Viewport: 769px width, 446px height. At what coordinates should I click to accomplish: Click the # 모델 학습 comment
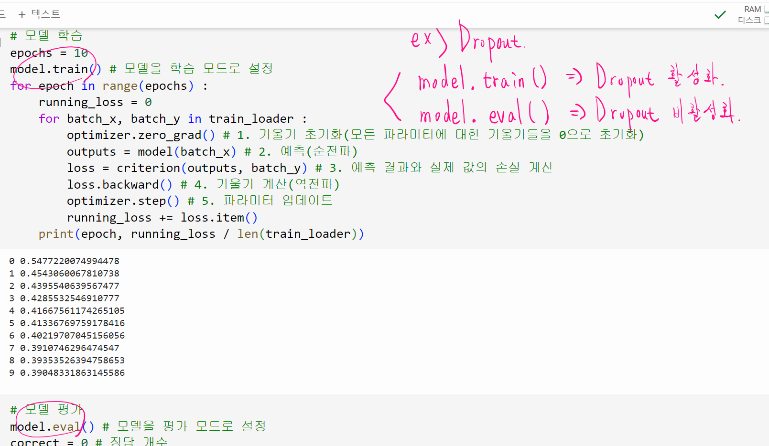tap(46, 36)
